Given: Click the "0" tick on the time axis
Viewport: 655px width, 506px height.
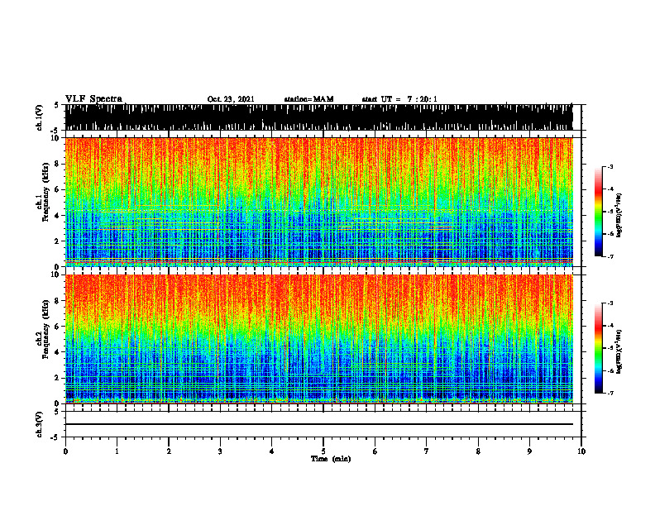Looking at the screenshot, I should 65,451.
